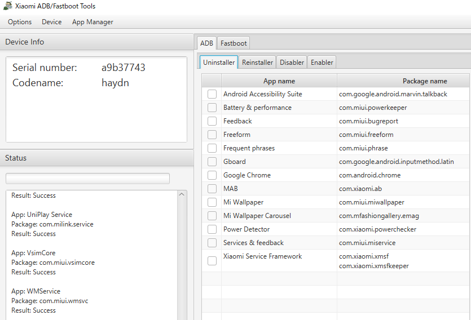Screen dimensions: 471x320
Task: Click the Google Chrome app name cell
Action: coord(279,175)
